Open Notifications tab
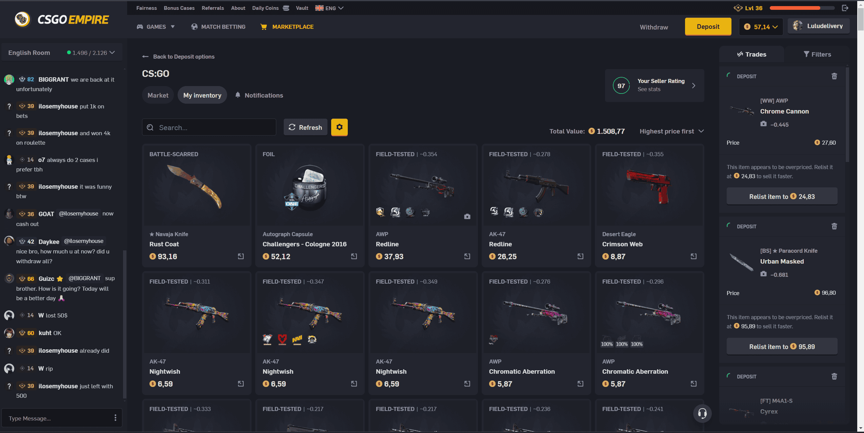 (x=259, y=95)
